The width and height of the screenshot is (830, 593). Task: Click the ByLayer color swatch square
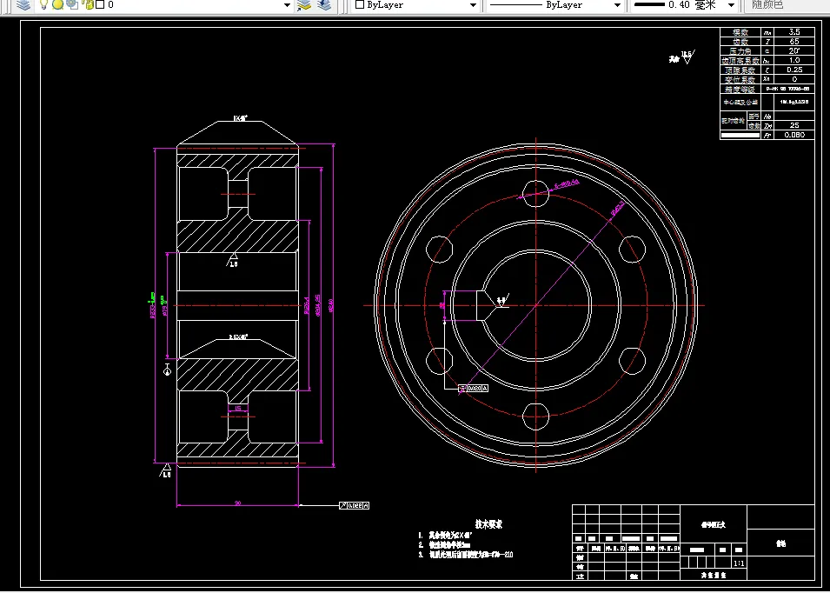pos(360,4)
